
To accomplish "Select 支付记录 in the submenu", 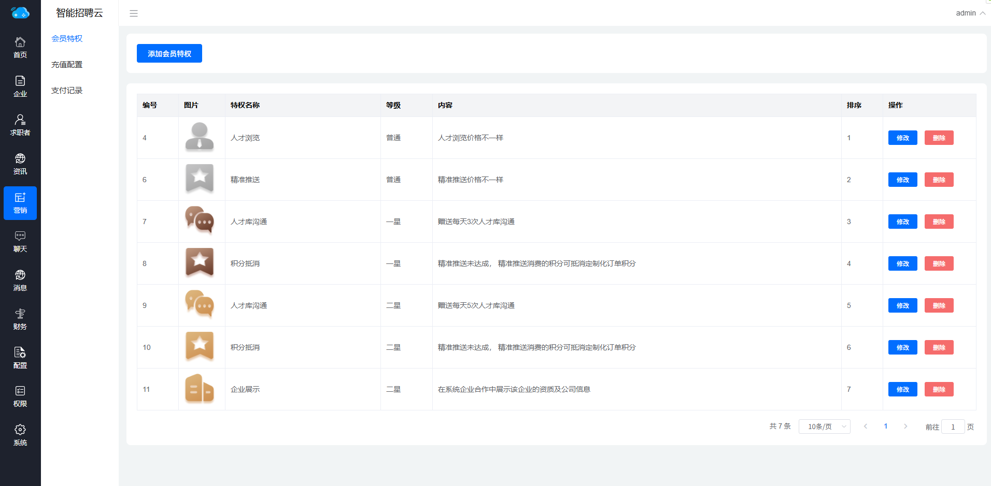I will click(x=67, y=91).
